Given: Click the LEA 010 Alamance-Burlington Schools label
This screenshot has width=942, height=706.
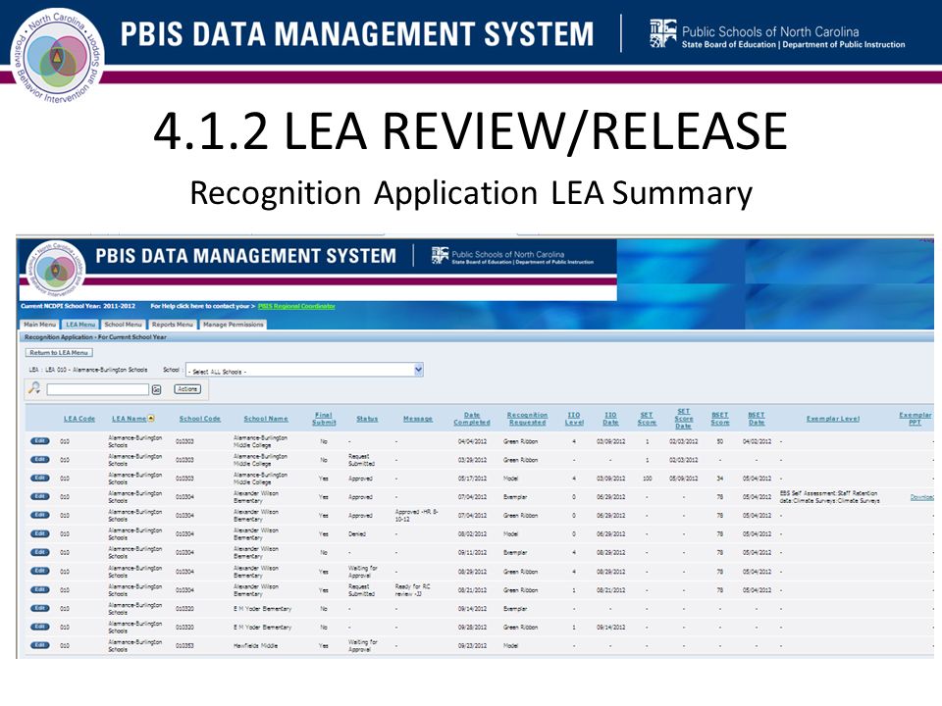Looking at the screenshot, I should (88, 370).
